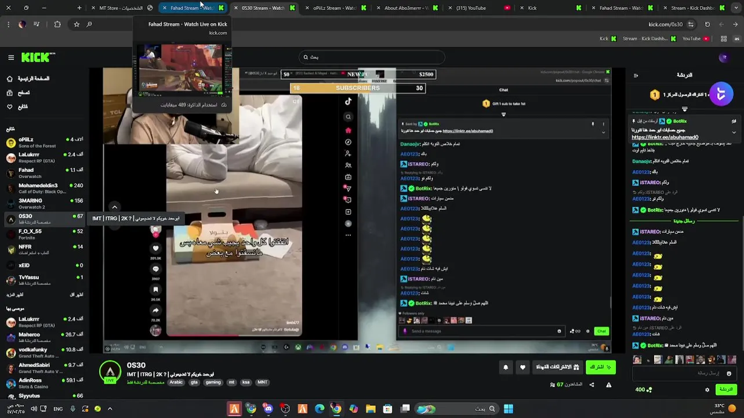Toggle follow with the heart button
This screenshot has width=744, height=418.
click(x=522, y=367)
